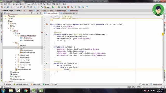This screenshot has width=166, height=93.
Task: Click the Windows Start button
Action: tap(3, 91)
